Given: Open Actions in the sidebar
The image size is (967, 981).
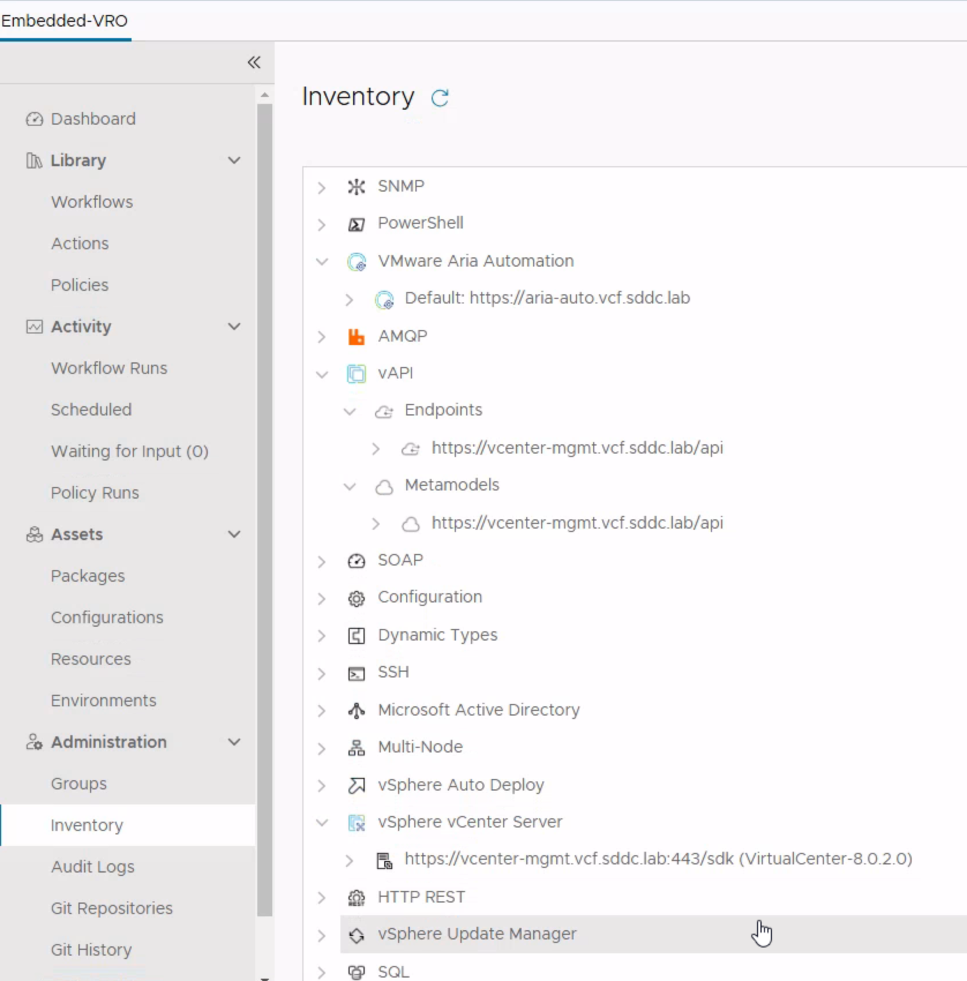Looking at the screenshot, I should [x=80, y=244].
